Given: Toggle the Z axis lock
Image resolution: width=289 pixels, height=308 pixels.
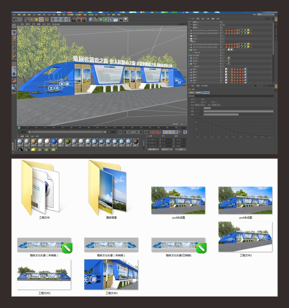Looking at the screenshot, I should [x=63, y=19].
